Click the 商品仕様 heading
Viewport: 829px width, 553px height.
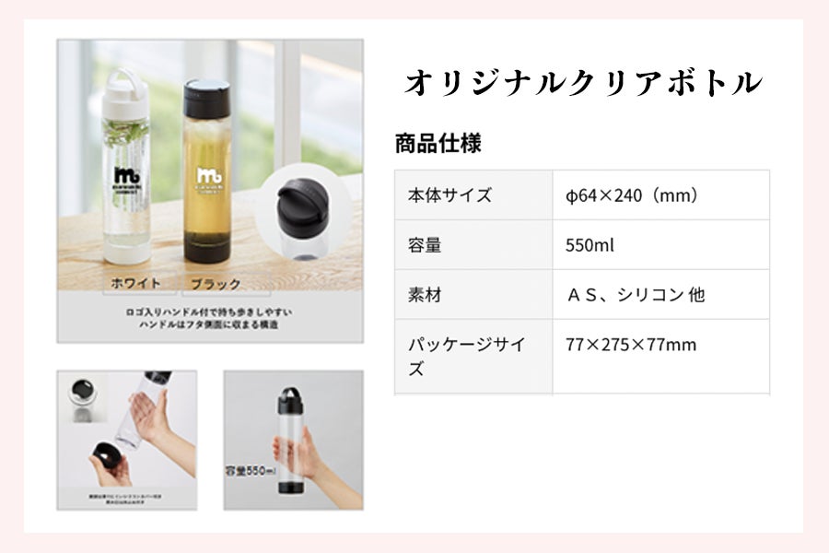438,144
